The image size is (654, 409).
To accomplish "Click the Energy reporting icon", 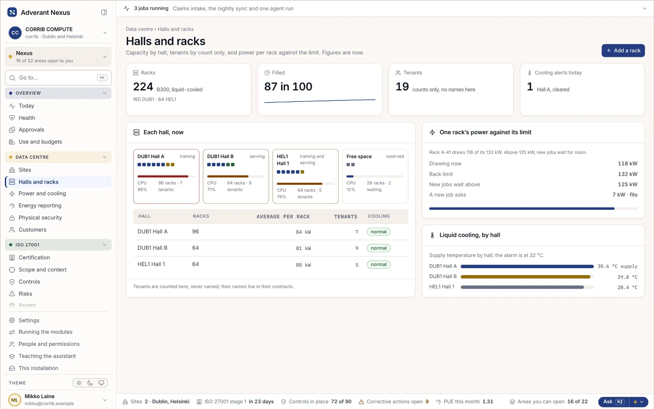I will (x=12, y=206).
